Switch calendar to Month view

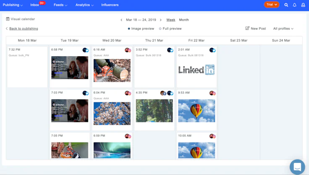click(x=184, y=20)
